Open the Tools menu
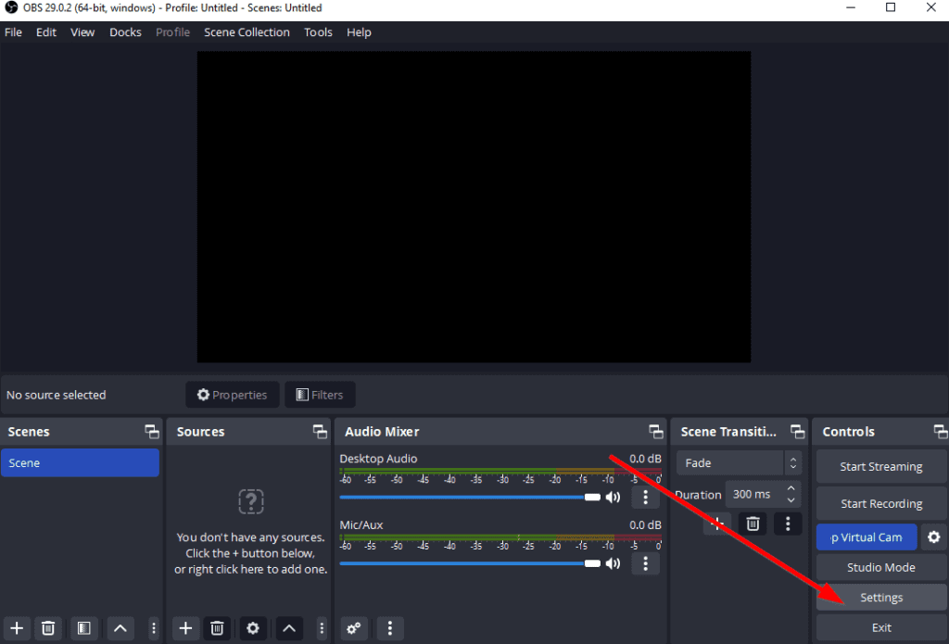Screen dimensions: 949x644 [x=318, y=32]
